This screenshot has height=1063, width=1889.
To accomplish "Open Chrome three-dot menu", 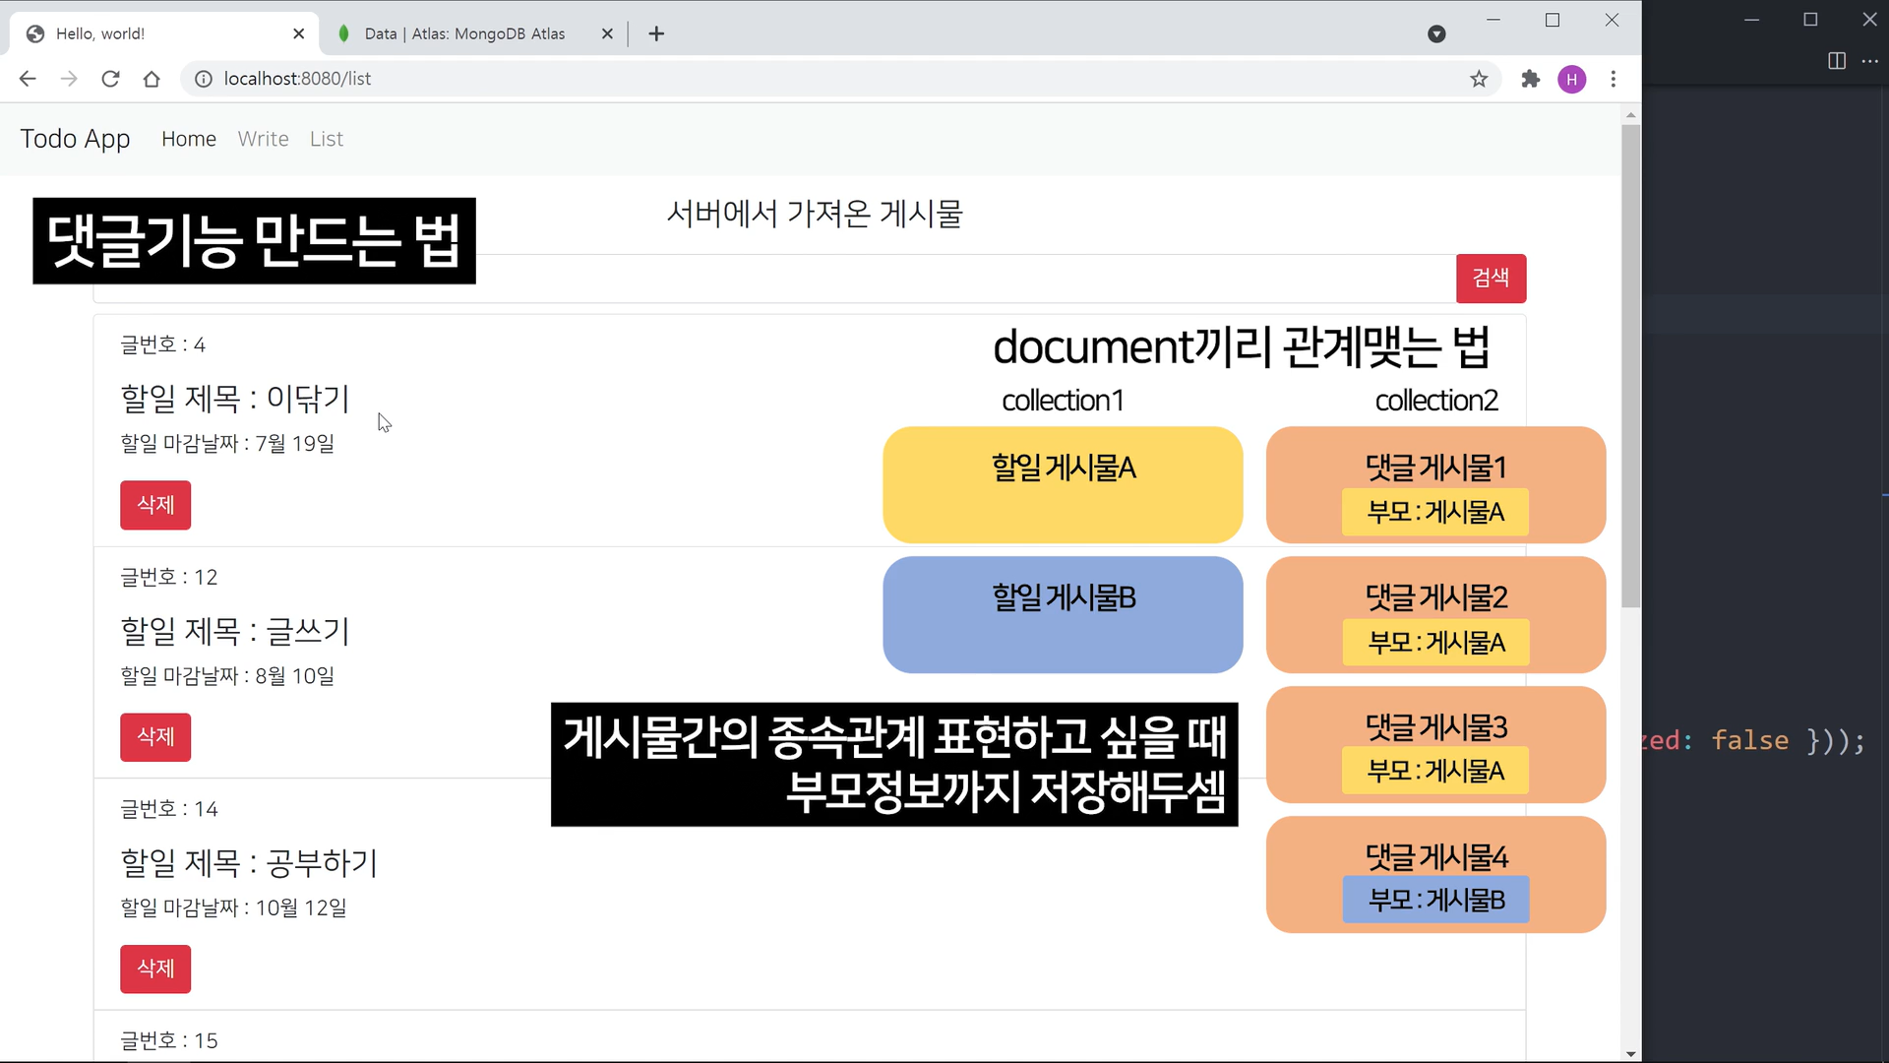I will 1614,79.
